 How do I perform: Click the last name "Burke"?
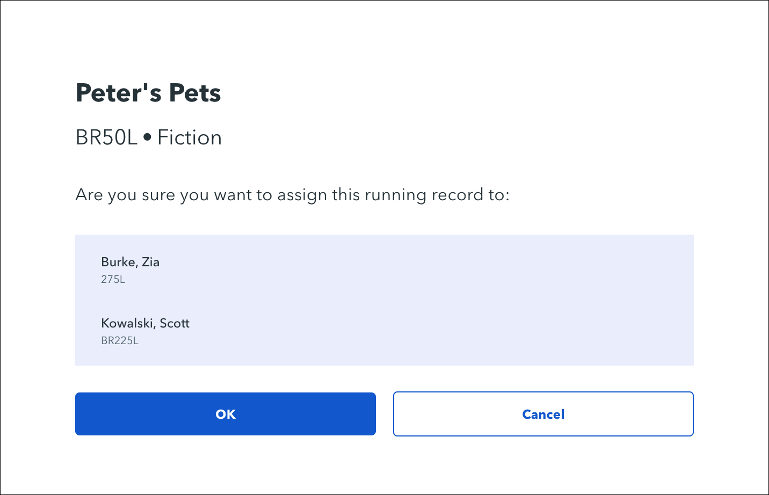(x=118, y=262)
